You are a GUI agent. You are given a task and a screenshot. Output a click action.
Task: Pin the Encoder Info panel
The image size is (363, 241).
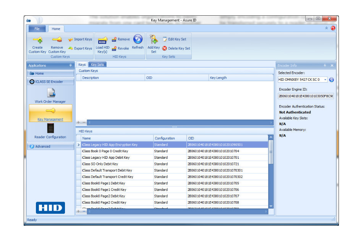point(325,65)
